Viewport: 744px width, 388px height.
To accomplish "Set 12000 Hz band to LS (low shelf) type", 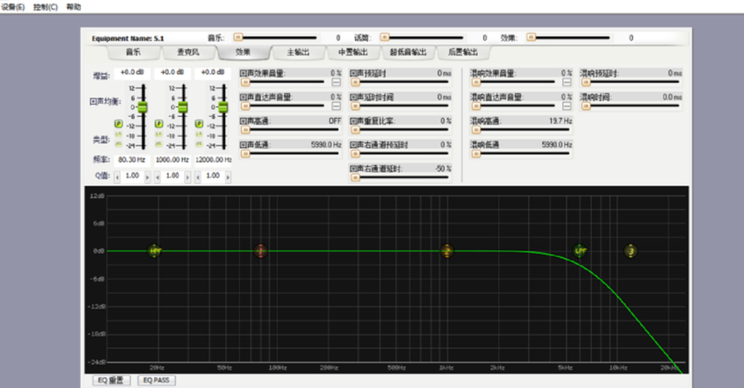I will 199,135.
